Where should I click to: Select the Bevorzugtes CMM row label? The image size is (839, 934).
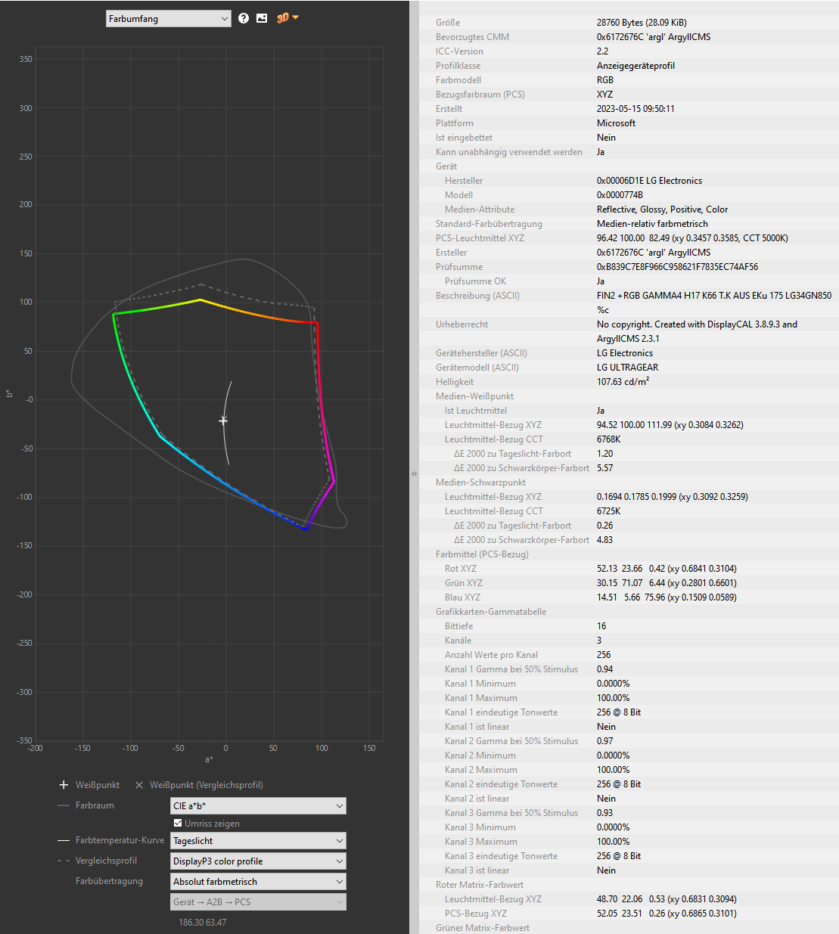[472, 37]
